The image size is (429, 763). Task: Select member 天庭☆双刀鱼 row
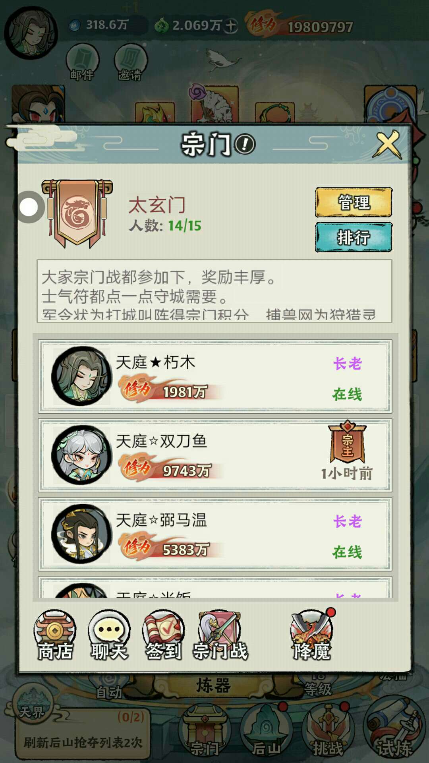point(215,455)
